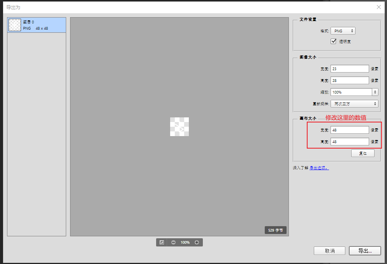
Task: Click the 导出... button
Action: (365, 251)
